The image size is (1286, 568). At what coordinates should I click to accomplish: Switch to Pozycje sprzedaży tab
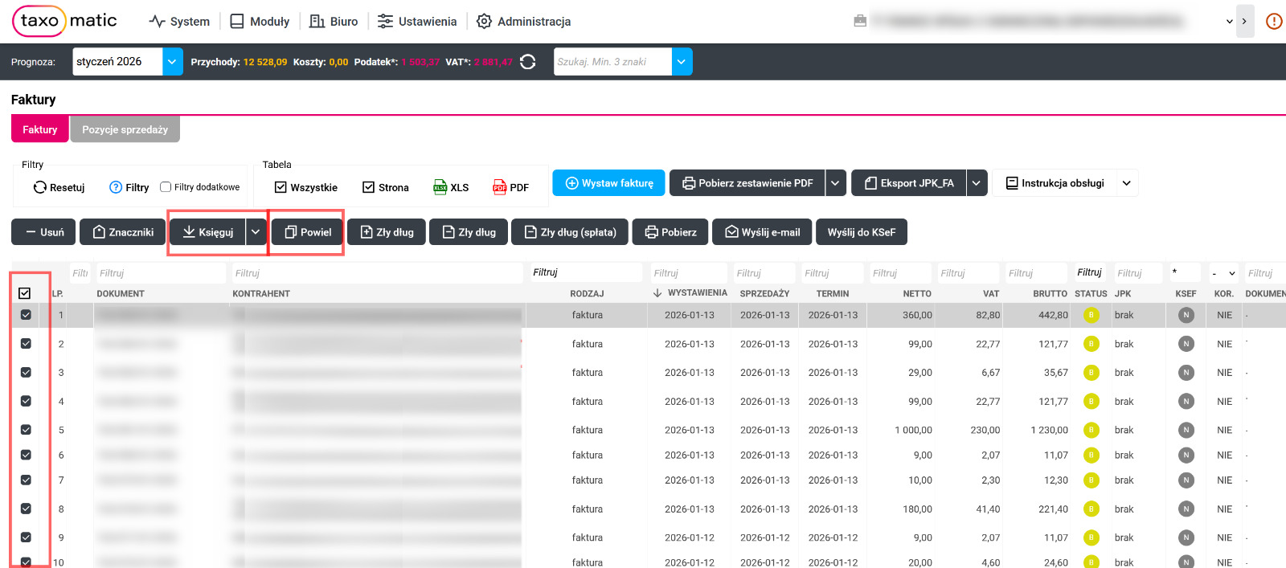pyautogui.click(x=125, y=129)
